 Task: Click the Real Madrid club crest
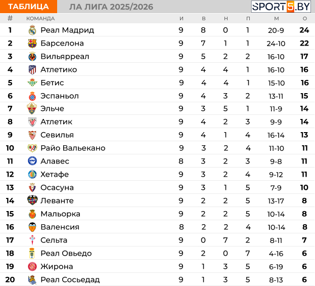point(32,30)
